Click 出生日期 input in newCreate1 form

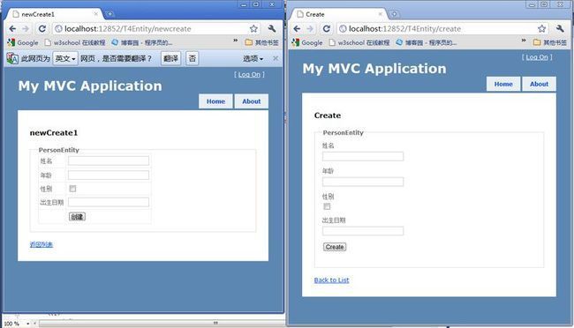(x=109, y=202)
